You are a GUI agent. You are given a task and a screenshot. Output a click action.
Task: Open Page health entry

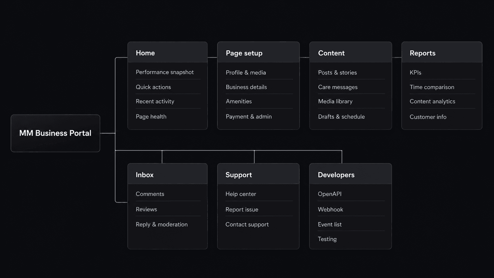[x=151, y=117]
